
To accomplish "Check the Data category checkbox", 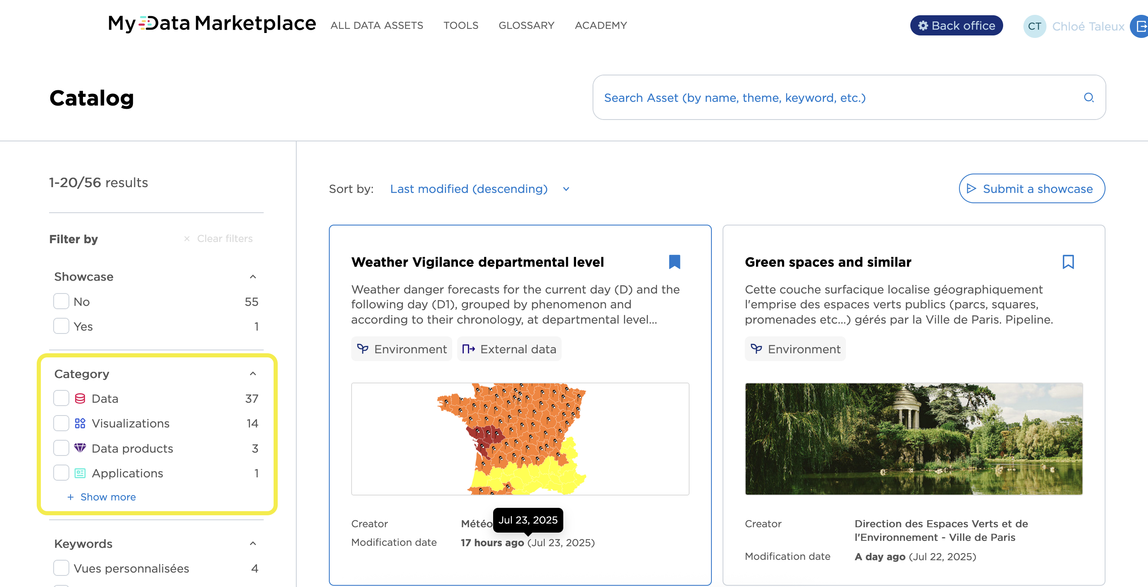I will (x=61, y=398).
